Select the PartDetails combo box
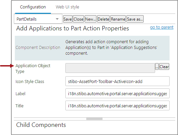This screenshot has width=178, height=135. coord(38,19)
